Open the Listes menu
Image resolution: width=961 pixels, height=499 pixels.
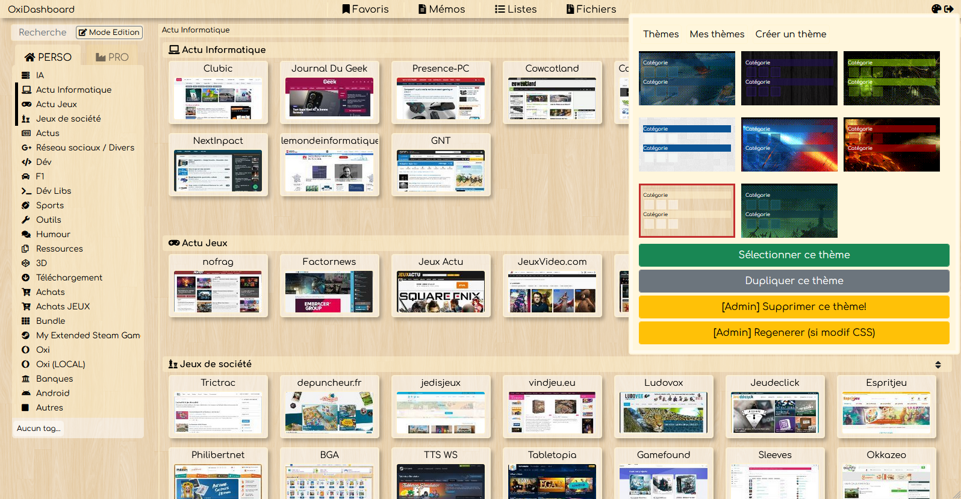point(515,9)
